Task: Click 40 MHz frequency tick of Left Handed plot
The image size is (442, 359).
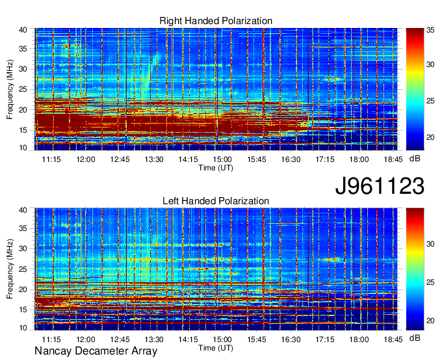Action: [x=23, y=210]
